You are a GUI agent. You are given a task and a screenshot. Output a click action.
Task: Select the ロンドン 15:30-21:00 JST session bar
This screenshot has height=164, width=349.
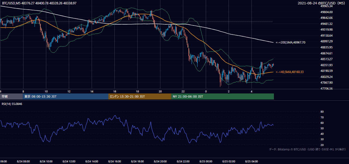(140, 96)
